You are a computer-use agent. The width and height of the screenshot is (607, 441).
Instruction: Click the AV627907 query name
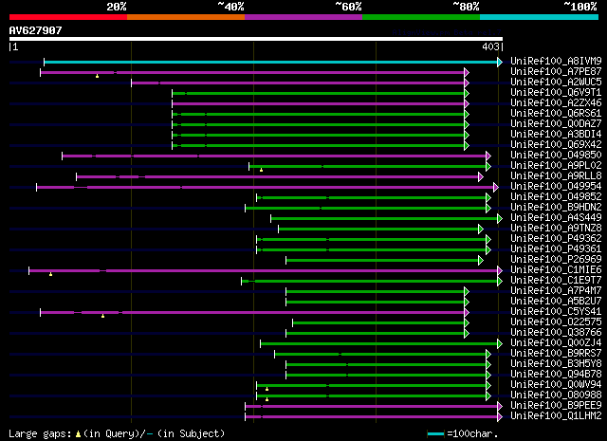click(36, 30)
